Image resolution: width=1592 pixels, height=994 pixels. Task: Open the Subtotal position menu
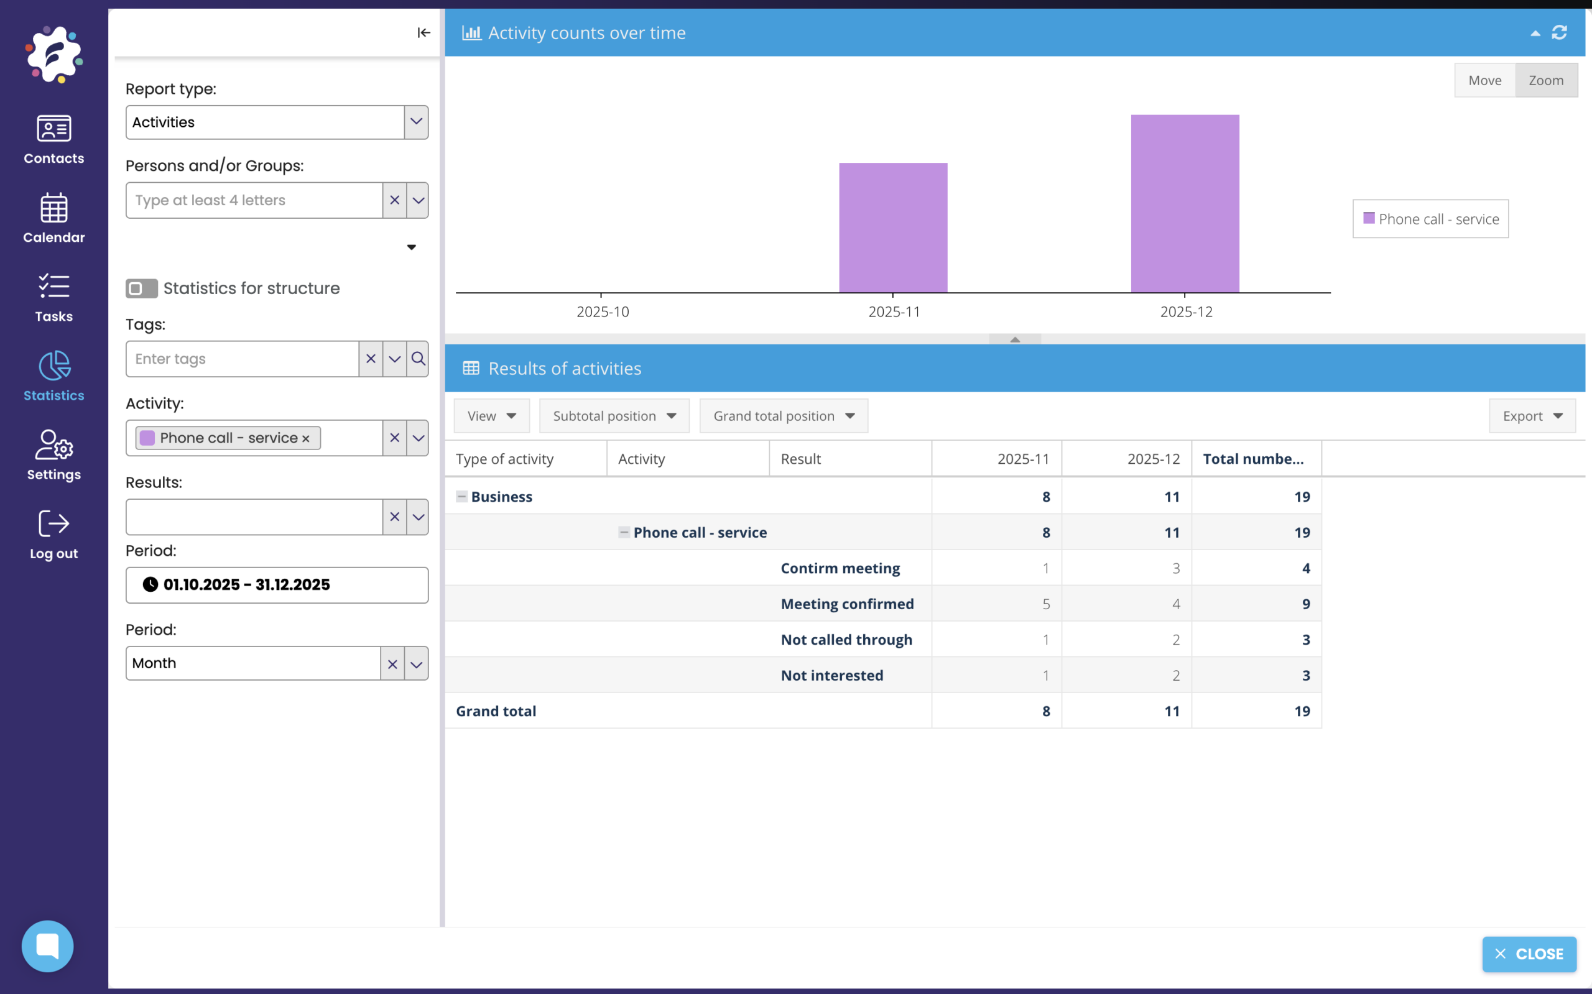point(614,416)
